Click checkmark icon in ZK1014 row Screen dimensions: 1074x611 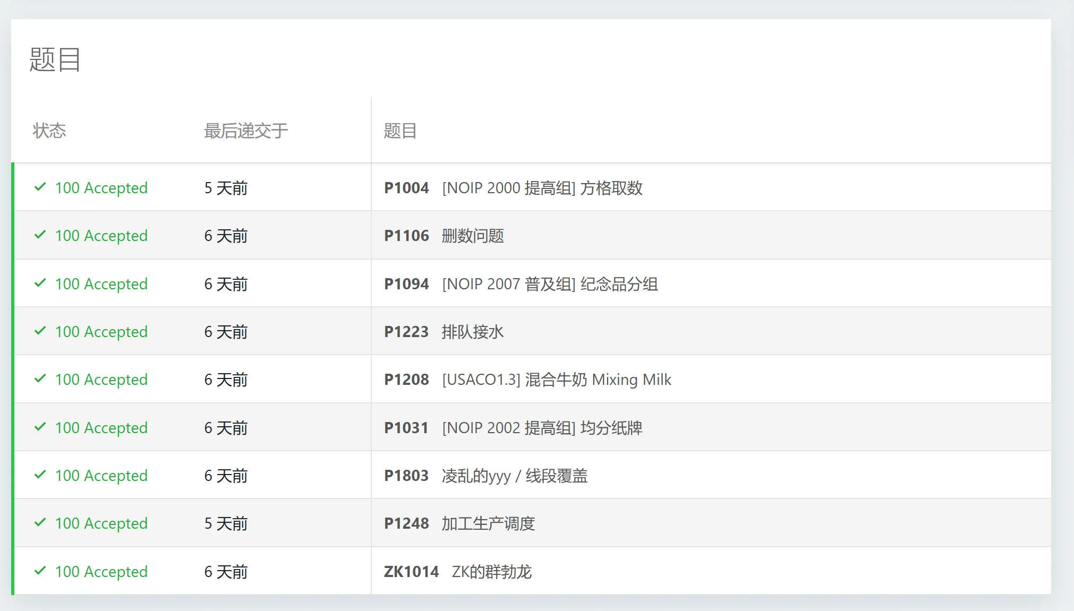(40, 571)
